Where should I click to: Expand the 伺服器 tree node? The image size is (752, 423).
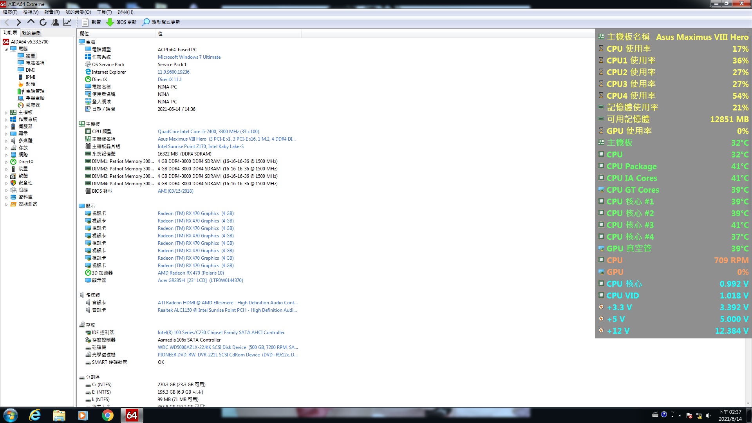[x=6, y=127]
